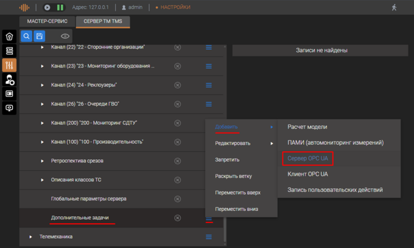414x248 pixels.
Task: Select Сервер OPC UA from submenu
Action: [307, 159]
